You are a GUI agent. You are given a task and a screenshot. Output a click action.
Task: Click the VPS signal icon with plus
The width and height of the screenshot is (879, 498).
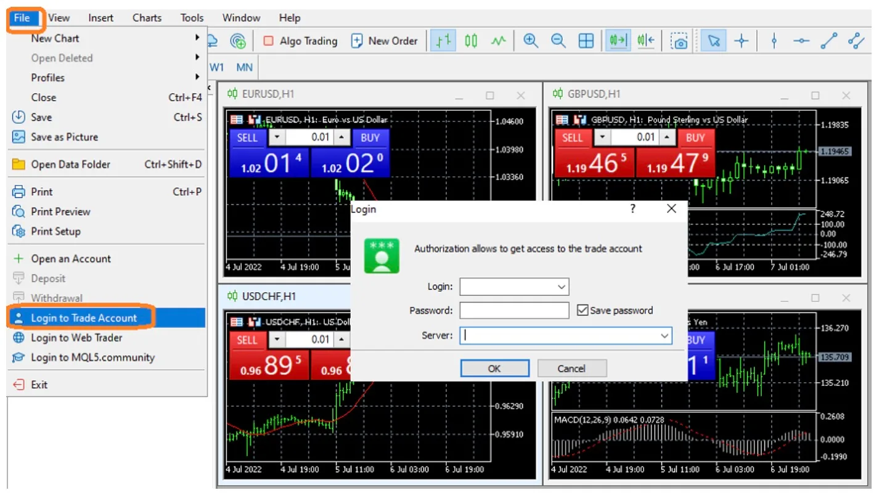[238, 41]
